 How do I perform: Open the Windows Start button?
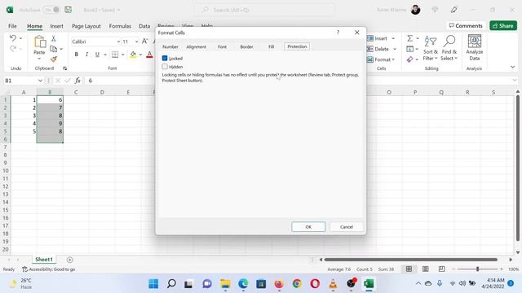coord(153,284)
